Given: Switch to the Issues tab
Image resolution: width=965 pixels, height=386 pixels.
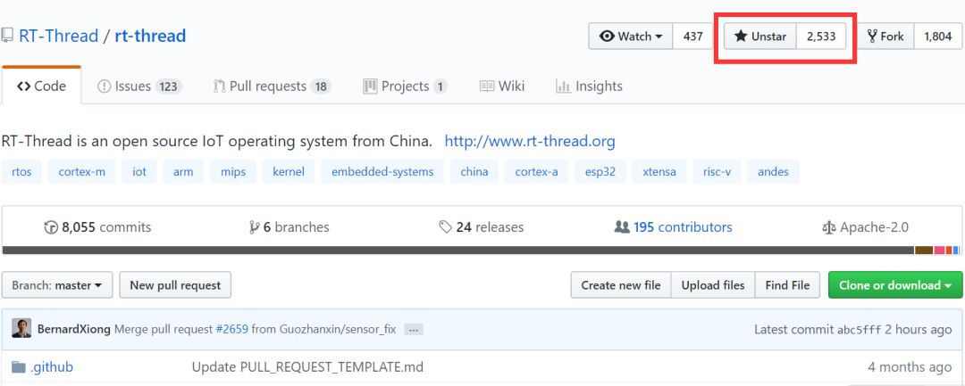Looking at the screenshot, I should (x=138, y=86).
